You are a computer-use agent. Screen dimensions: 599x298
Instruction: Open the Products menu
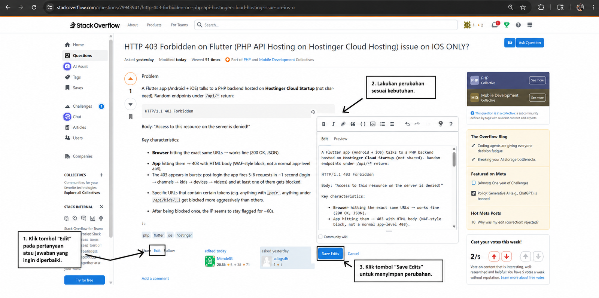pos(154,25)
